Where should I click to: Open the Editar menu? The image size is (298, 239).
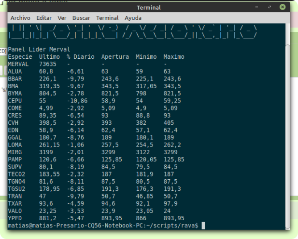[x=44, y=18]
